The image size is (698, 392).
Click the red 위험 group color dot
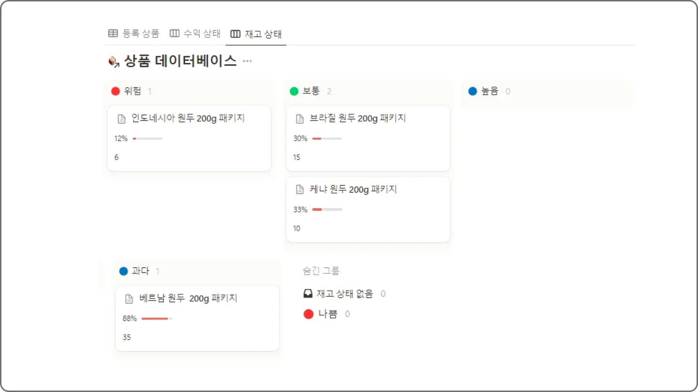[115, 91]
